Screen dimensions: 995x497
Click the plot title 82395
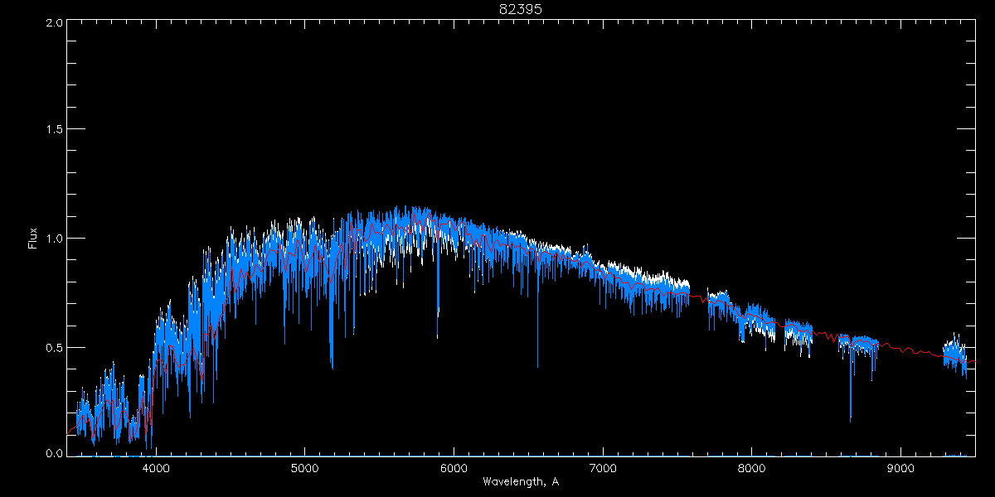[520, 9]
